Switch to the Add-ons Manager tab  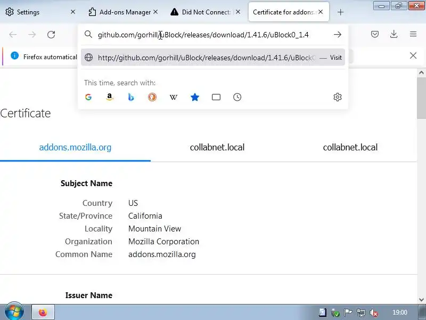click(x=124, y=12)
